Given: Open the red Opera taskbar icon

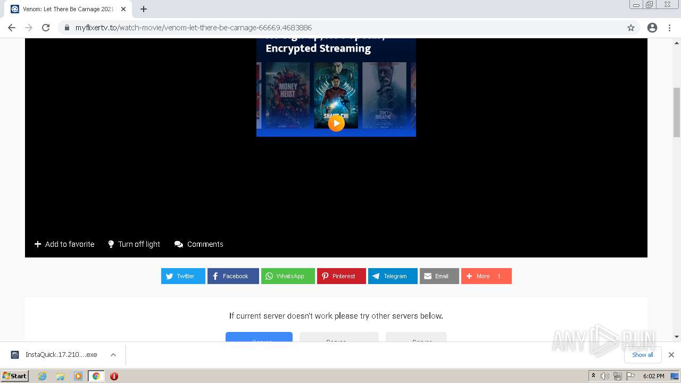Looking at the screenshot, I should pos(114,376).
